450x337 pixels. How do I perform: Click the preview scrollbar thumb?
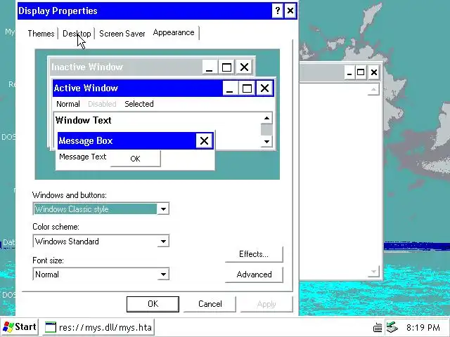[x=266, y=129]
